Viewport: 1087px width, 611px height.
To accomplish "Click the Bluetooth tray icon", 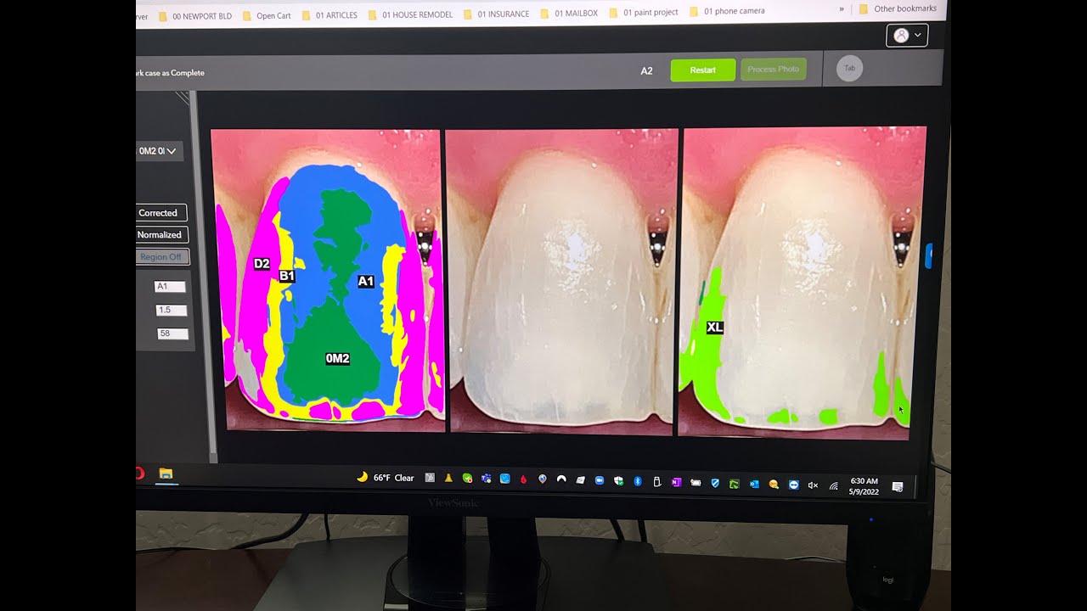I will (x=638, y=481).
